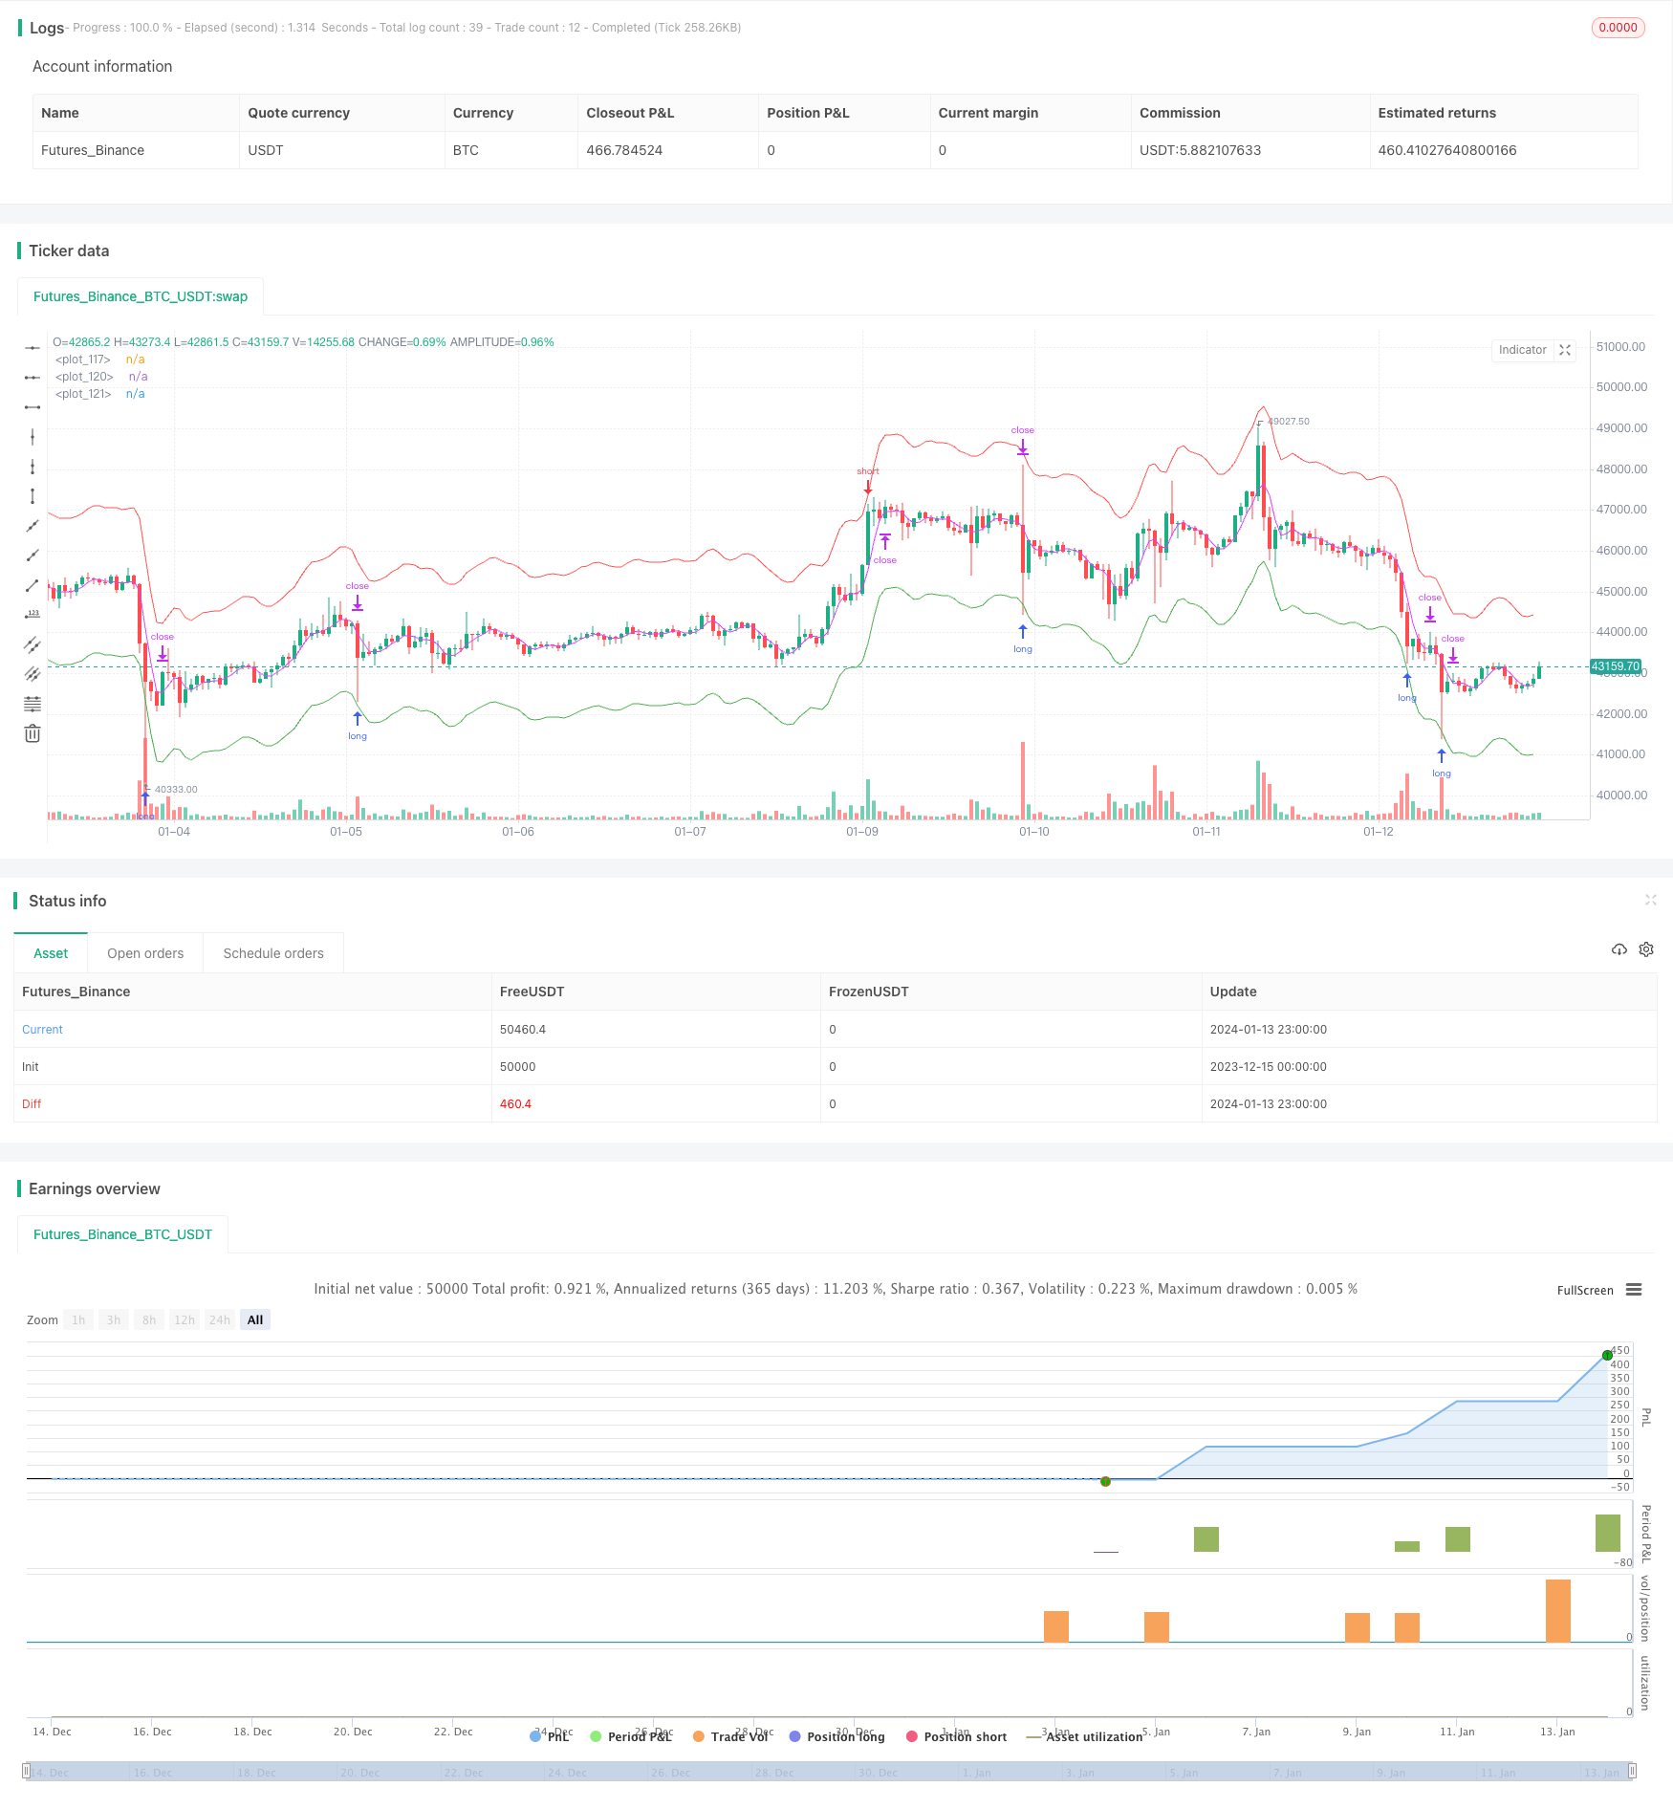The height and width of the screenshot is (1809, 1673).
Task: Select the Fibonacci retracement lines tool
Action: point(33,704)
